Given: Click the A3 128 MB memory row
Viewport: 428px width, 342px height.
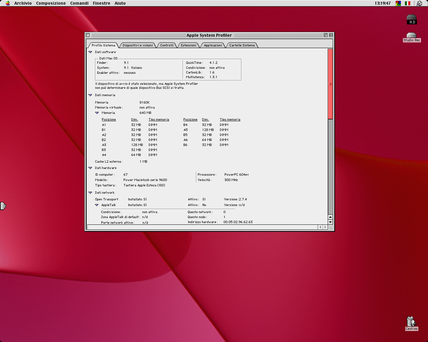Looking at the screenshot, I should click(130, 145).
